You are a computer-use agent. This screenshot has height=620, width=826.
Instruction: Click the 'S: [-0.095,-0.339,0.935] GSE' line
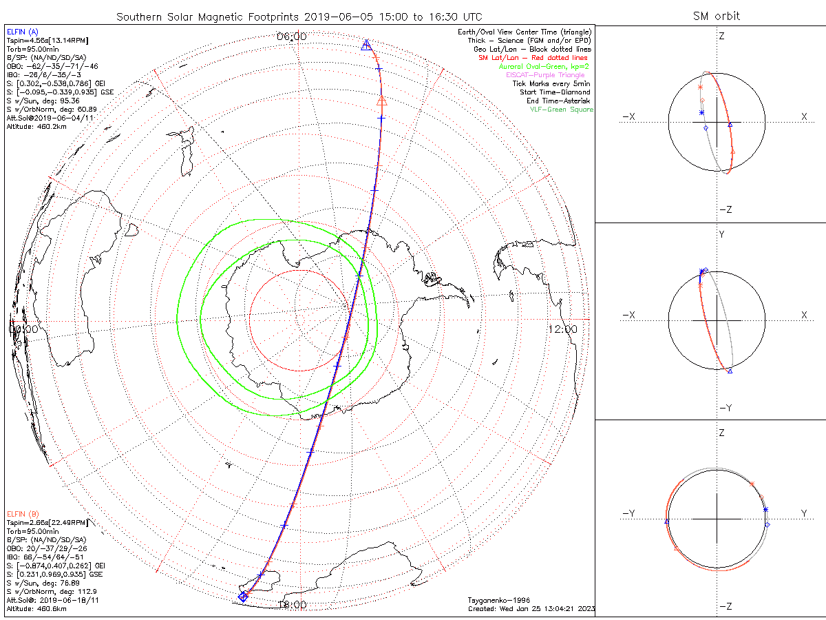tap(60, 92)
